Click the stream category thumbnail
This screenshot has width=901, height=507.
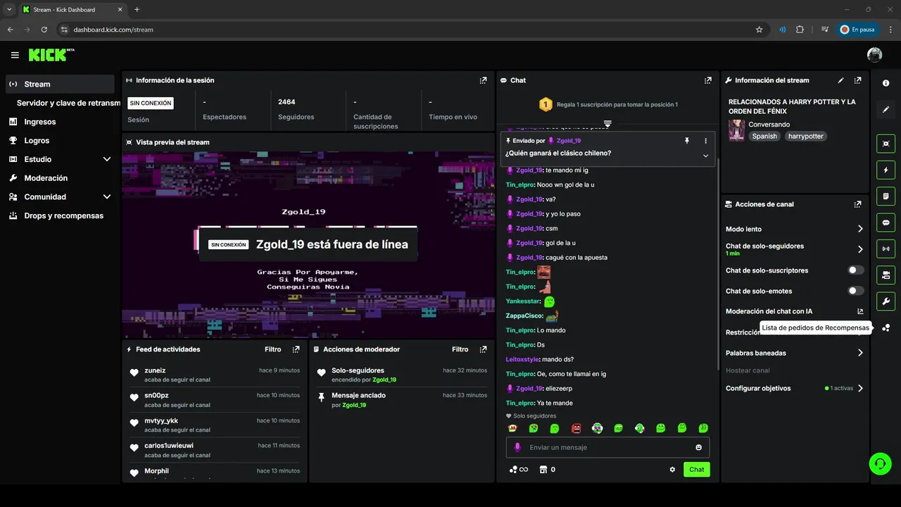click(x=736, y=130)
